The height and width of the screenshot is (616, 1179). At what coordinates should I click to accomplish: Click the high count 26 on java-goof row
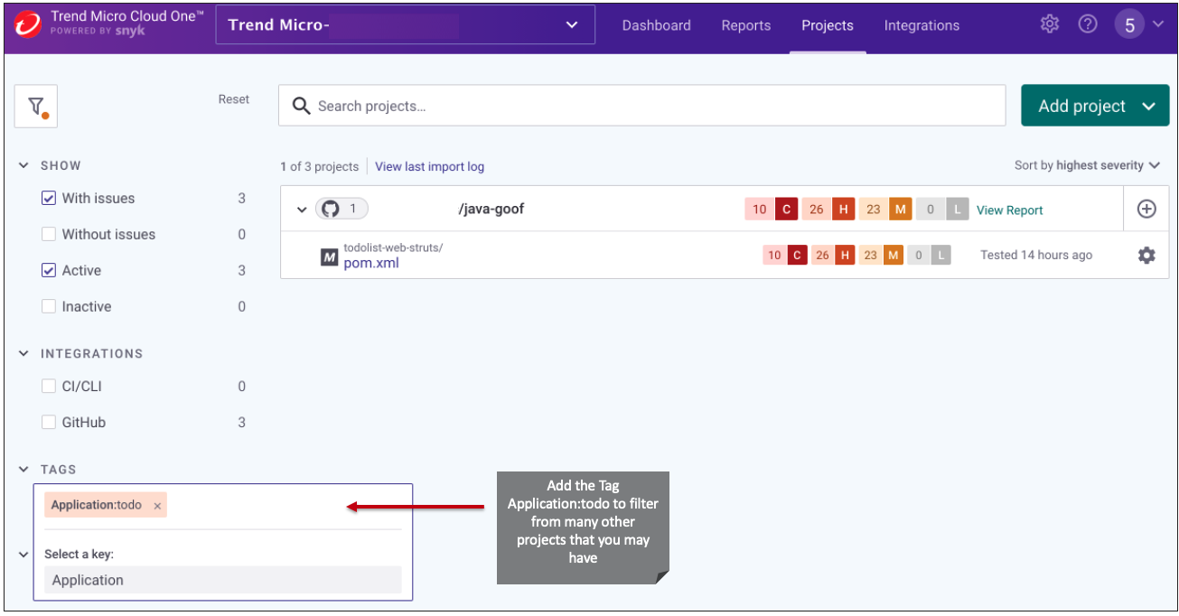pyautogui.click(x=817, y=210)
